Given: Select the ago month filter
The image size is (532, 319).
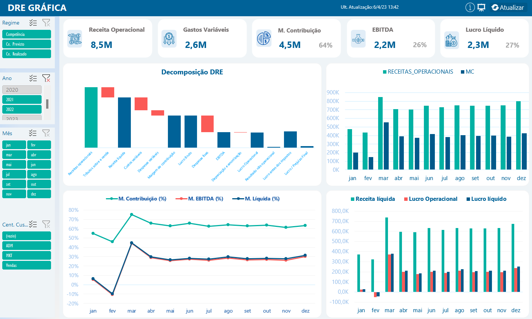Looking at the screenshot, I should tap(39, 174).
